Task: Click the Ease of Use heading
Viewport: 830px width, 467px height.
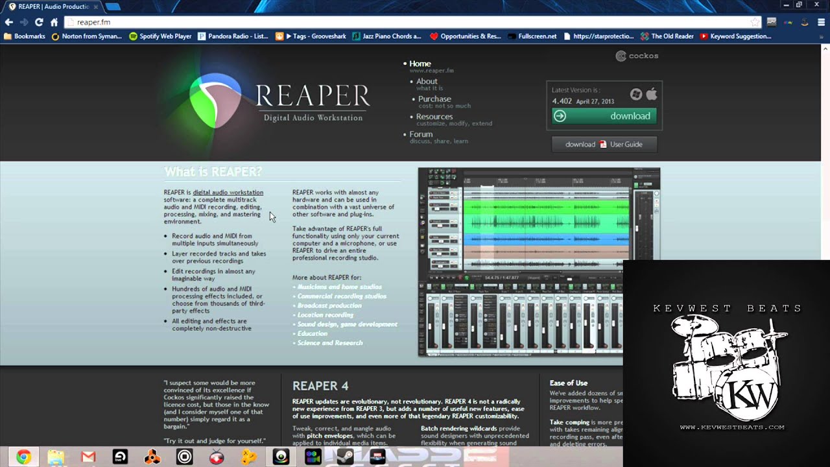Action: click(569, 383)
